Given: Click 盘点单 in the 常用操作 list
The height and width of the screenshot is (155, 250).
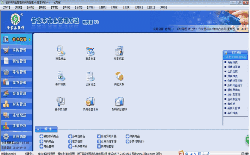Looking at the screenshot, I should click(x=231, y=104).
